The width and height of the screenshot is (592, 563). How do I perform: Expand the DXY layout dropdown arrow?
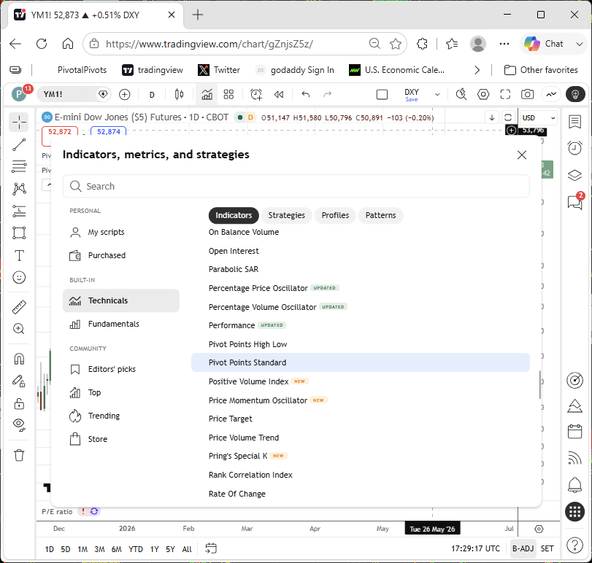pos(437,94)
